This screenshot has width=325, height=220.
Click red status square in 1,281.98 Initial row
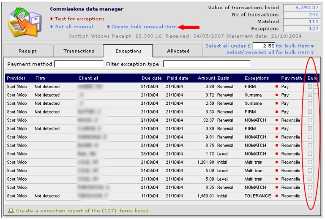click(277, 162)
